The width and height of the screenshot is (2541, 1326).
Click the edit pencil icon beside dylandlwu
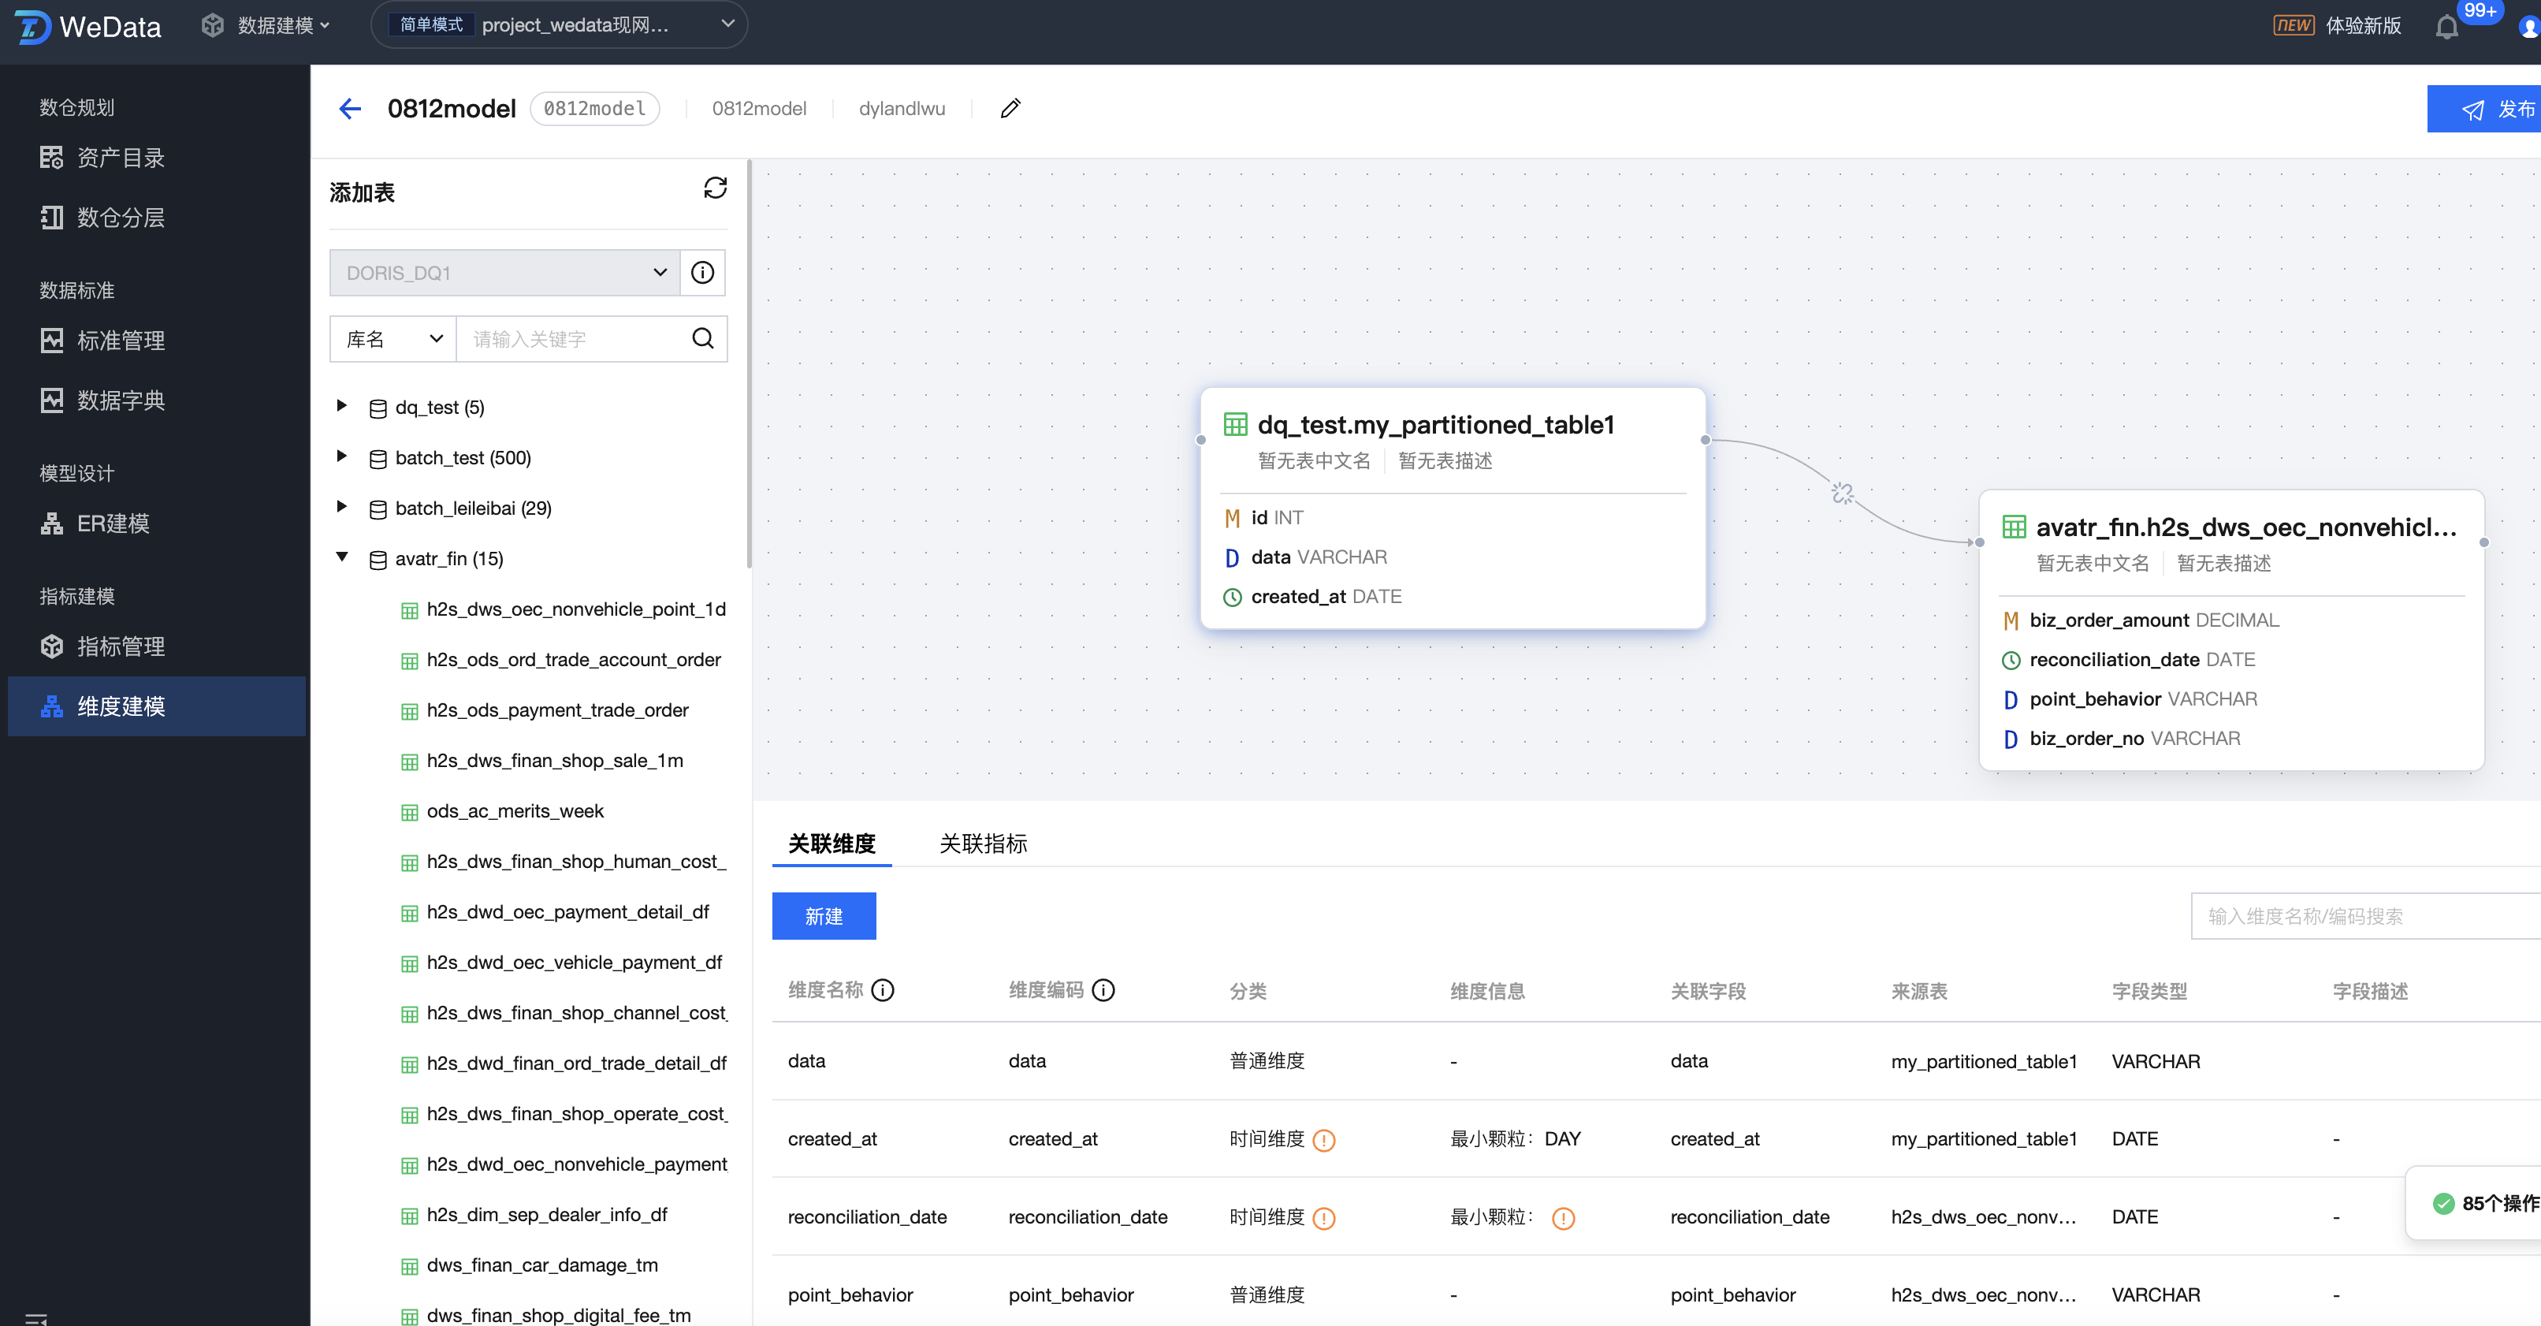tap(1010, 109)
